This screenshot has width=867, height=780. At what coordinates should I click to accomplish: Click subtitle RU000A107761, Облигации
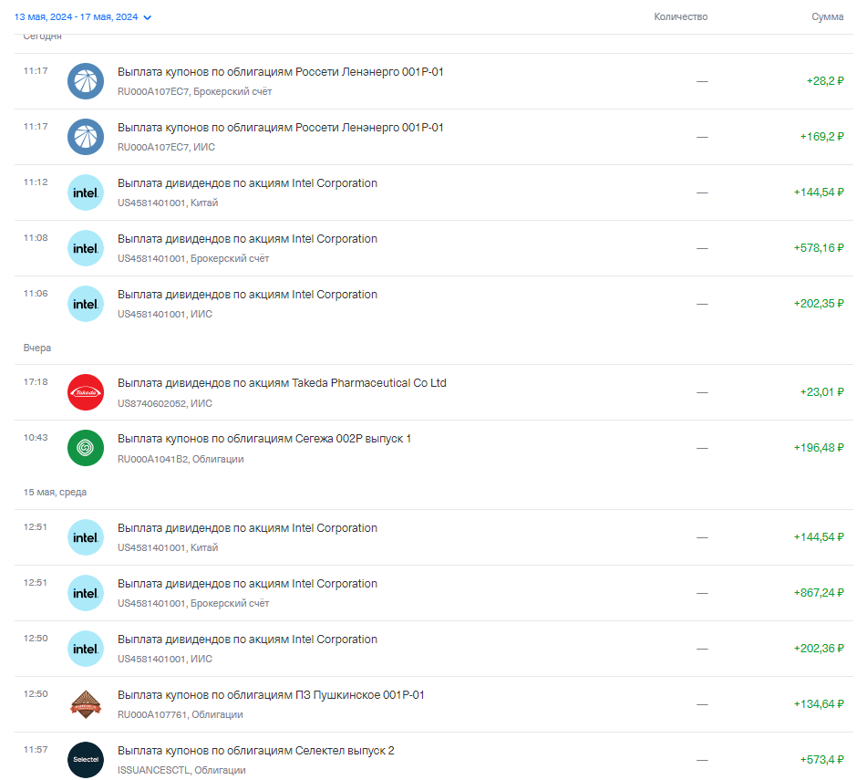(180, 714)
